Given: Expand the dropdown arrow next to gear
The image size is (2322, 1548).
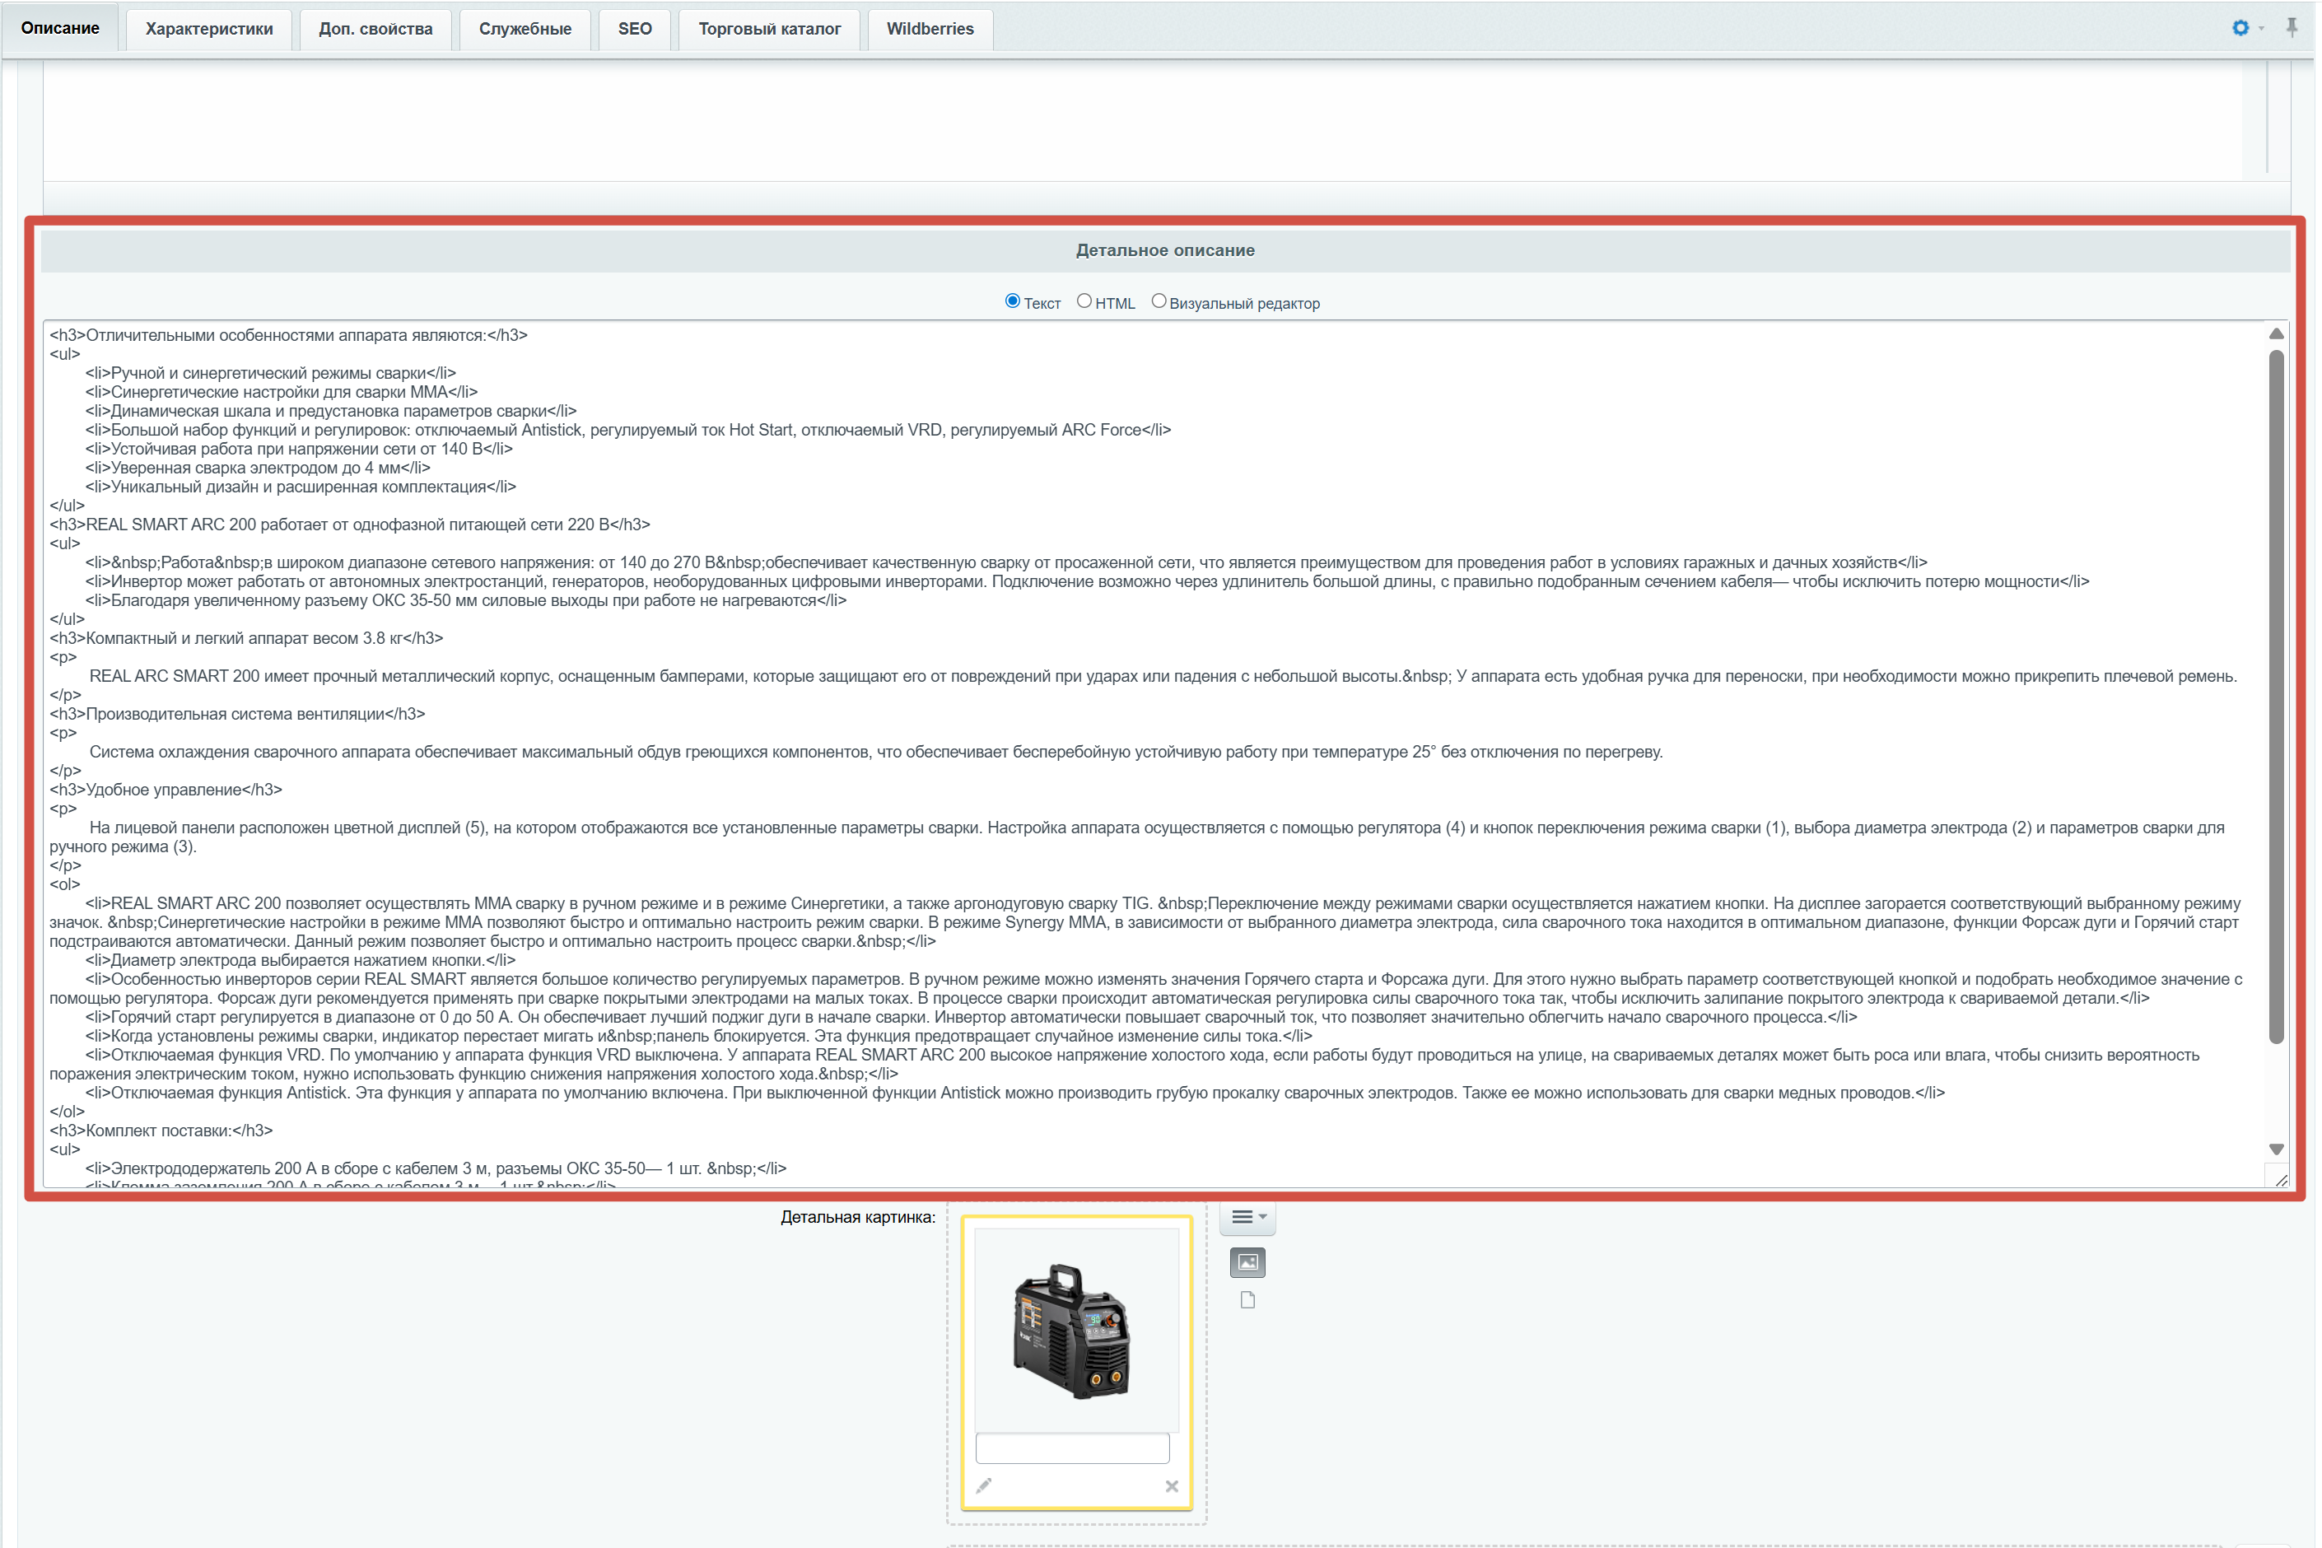Looking at the screenshot, I should click(x=2262, y=29).
